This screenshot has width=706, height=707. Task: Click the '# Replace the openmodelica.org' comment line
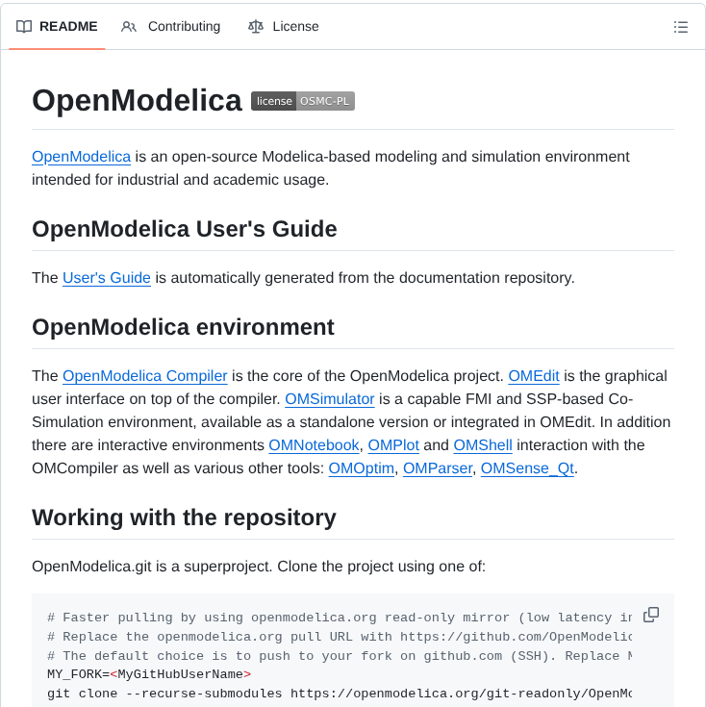pyautogui.click(x=340, y=637)
